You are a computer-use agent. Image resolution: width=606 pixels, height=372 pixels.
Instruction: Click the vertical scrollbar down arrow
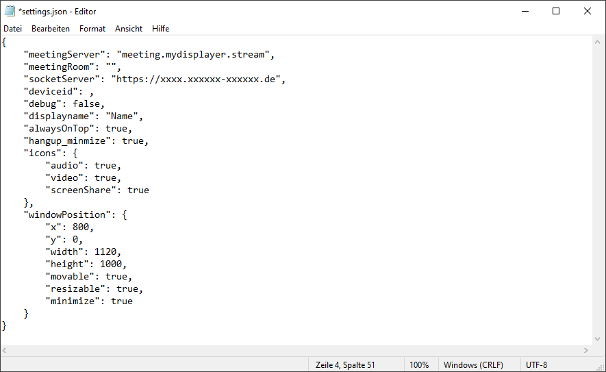(599, 338)
